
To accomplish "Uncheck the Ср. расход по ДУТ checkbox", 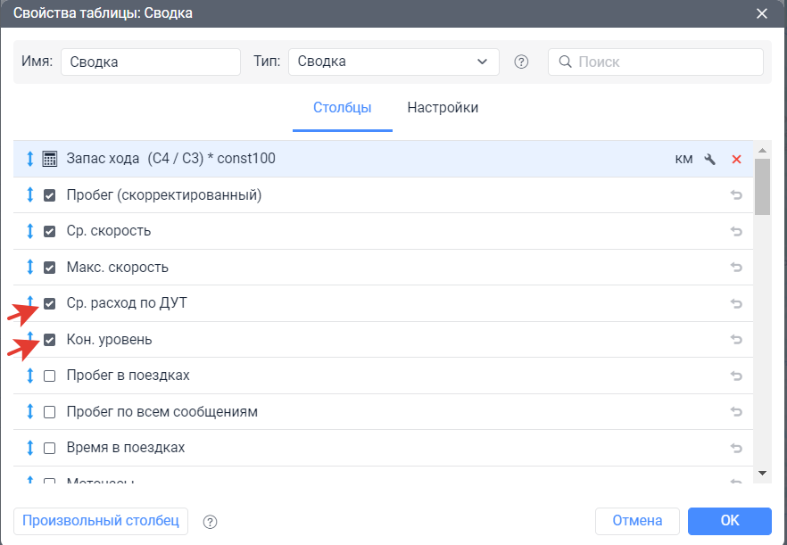I will click(x=50, y=304).
